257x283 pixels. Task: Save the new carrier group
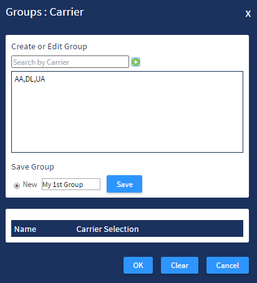[124, 184]
